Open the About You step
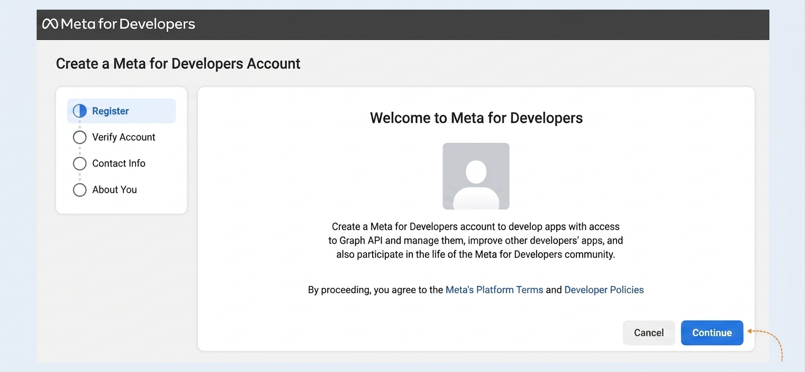This screenshot has width=805, height=372. pos(114,190)
